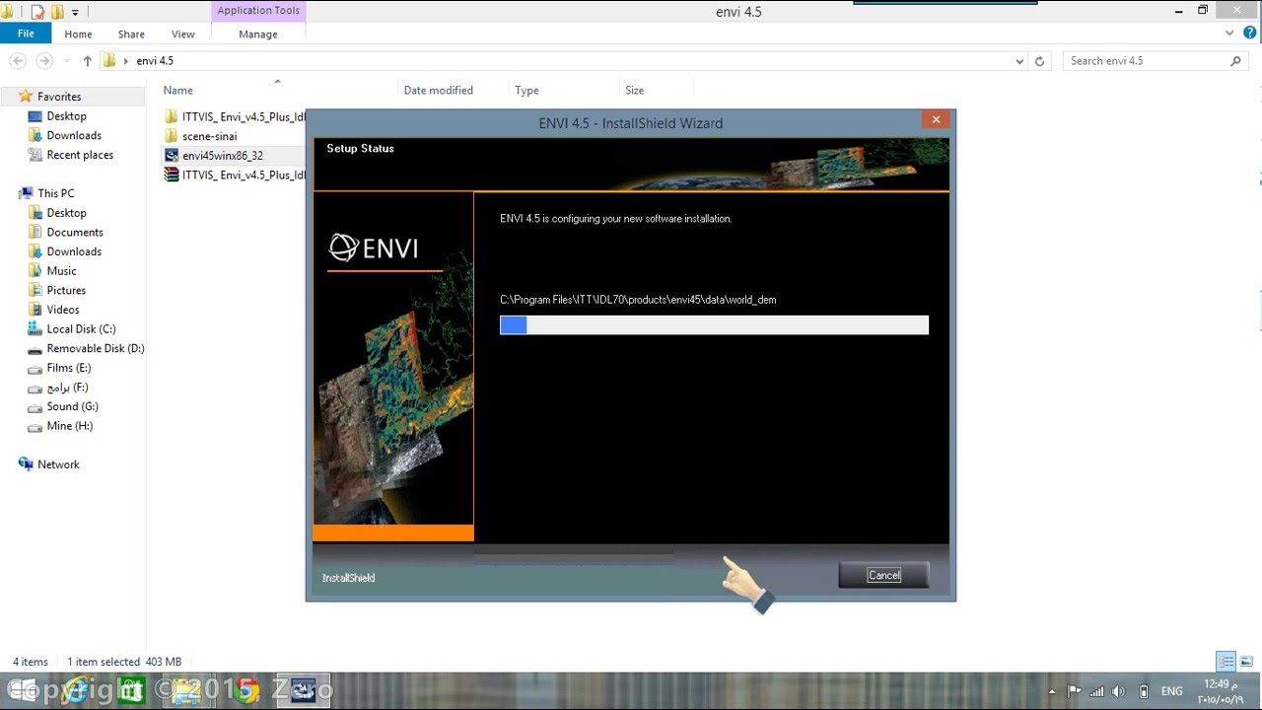The width and height of the screenshot is (1262, 710).
Task: Show hidden system tray icons
Action: click(1051, 692)
